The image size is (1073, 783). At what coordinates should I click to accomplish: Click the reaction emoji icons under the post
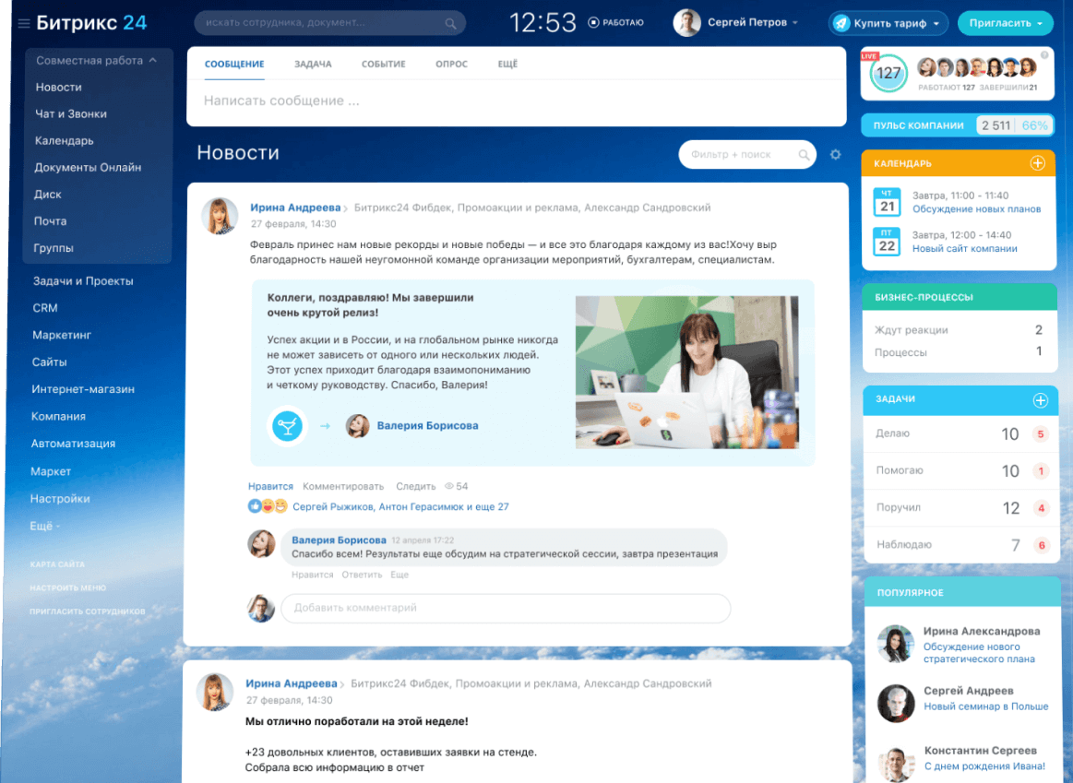(268, 506)
